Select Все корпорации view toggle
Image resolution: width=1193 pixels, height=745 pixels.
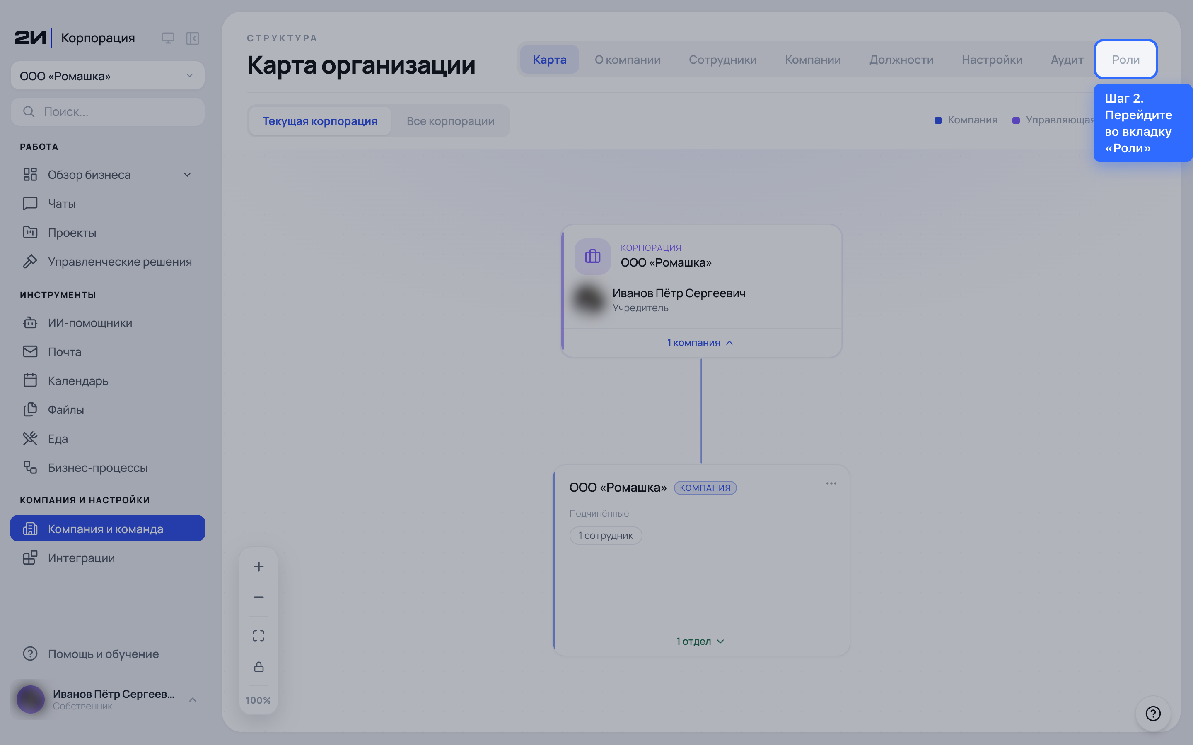450,121
